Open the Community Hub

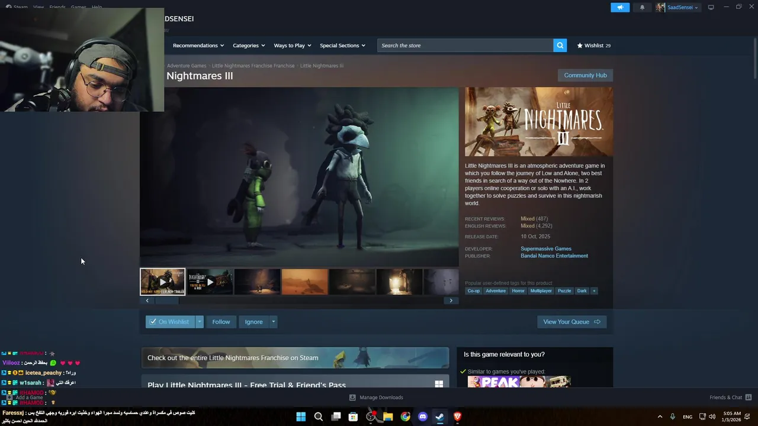coord(585,75)
